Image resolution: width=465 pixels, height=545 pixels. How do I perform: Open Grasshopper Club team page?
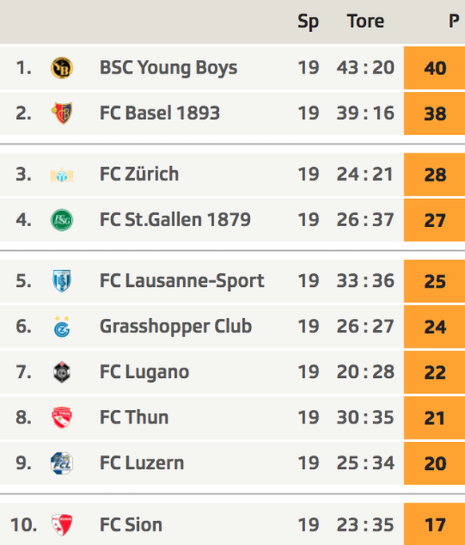tap(176, 327)
